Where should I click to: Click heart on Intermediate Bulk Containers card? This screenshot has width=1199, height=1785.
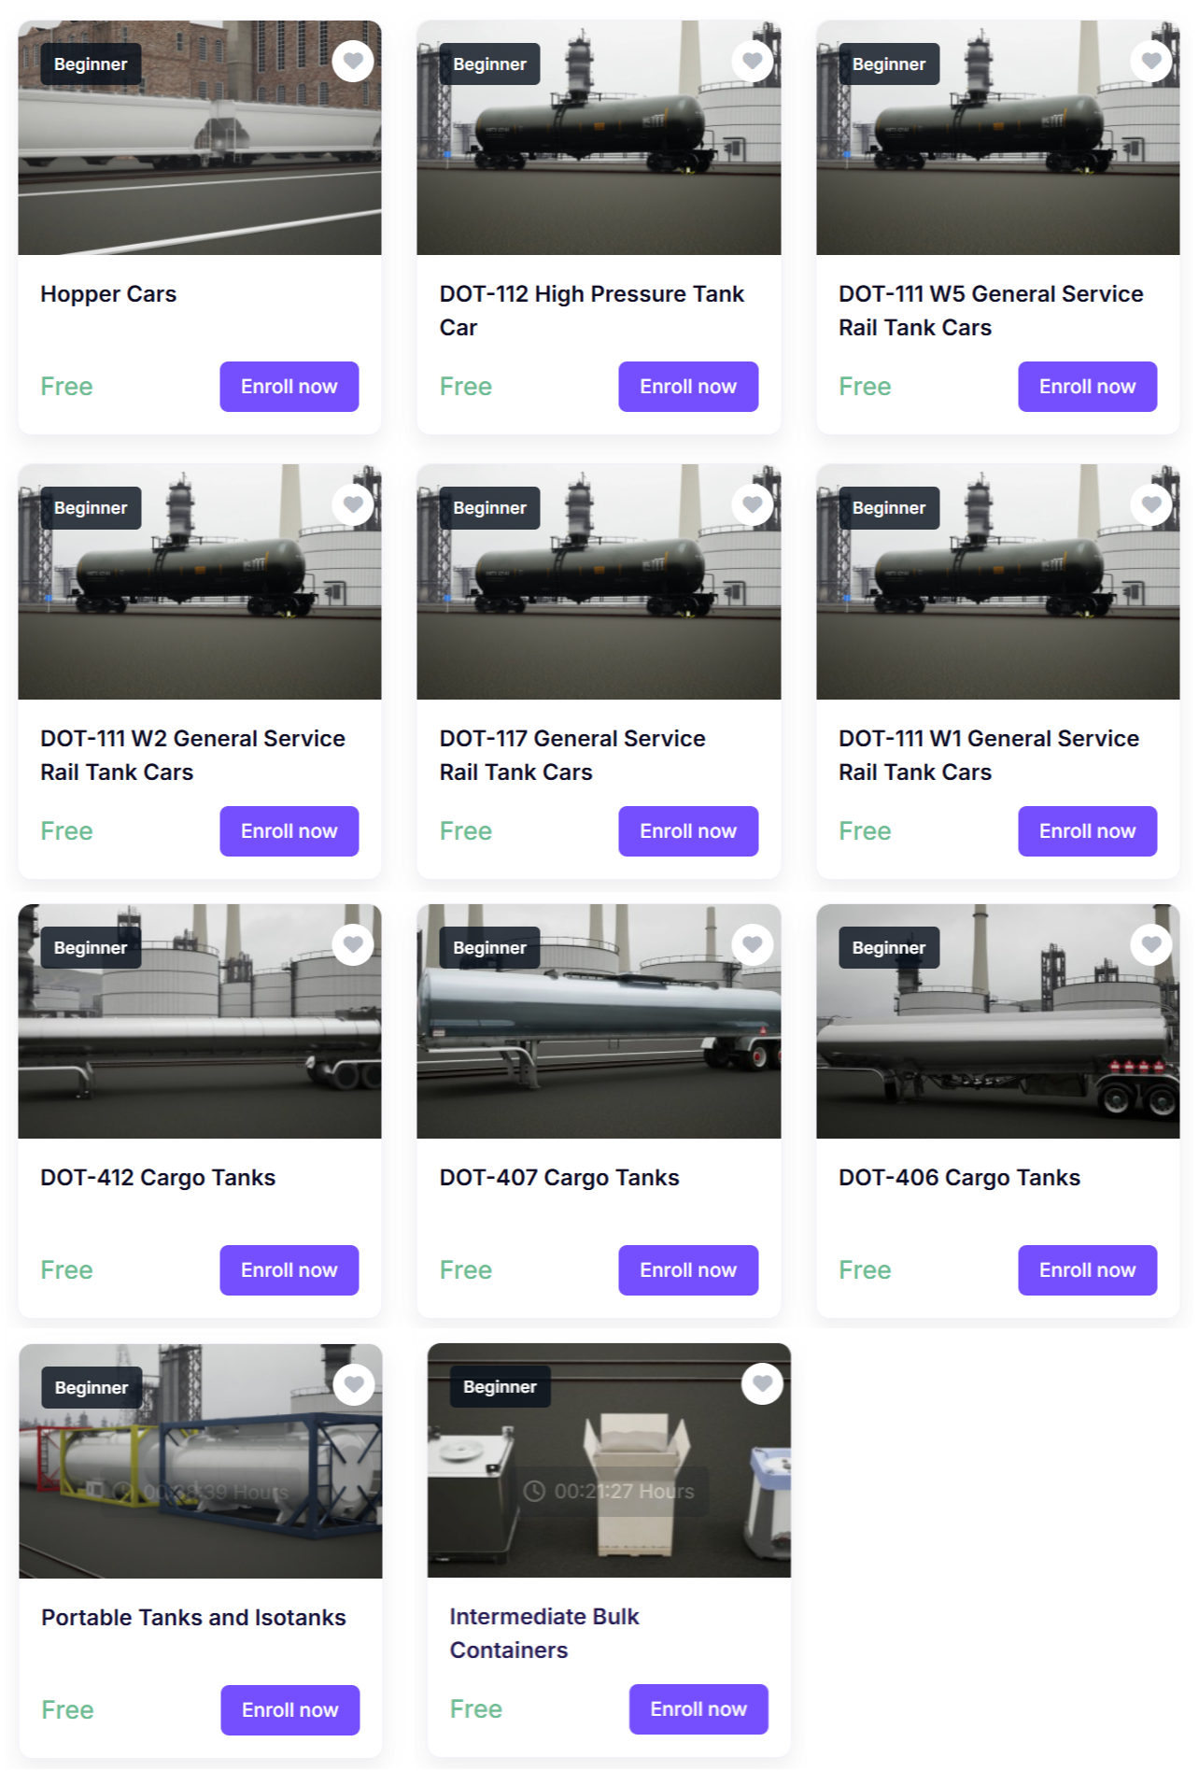coord(763,1384)
